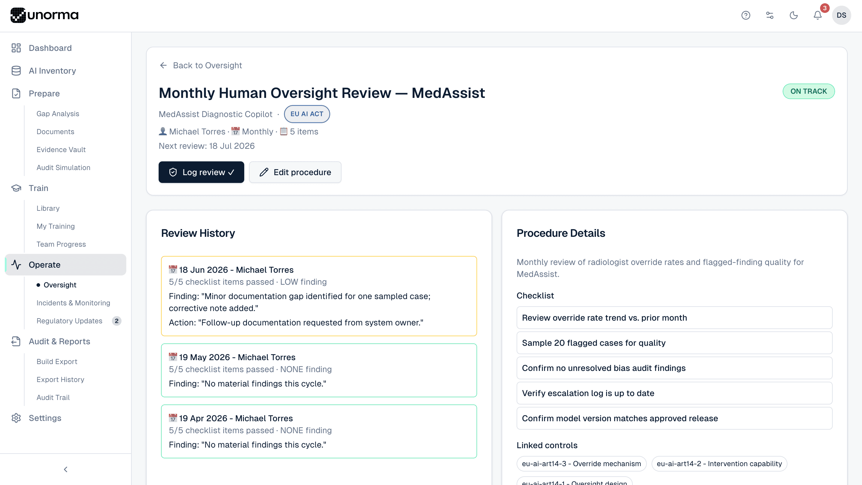Click the shield icon in Log review
This screenshot has width=862, height=485.
click(173, 172)
